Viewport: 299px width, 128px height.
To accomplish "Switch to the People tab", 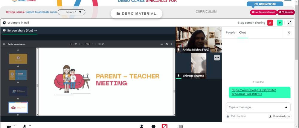I will click(230, 32).
